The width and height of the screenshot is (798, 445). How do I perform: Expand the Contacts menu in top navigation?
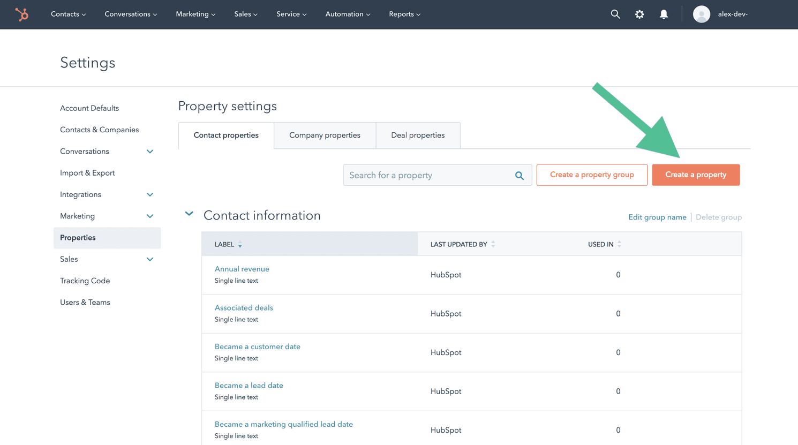click(x=68, y=14)
